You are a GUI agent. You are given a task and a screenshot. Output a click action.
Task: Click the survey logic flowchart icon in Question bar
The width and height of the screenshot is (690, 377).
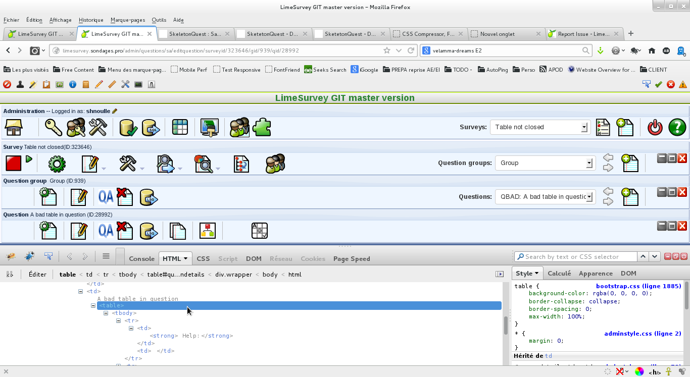click(x=208, y=231)
